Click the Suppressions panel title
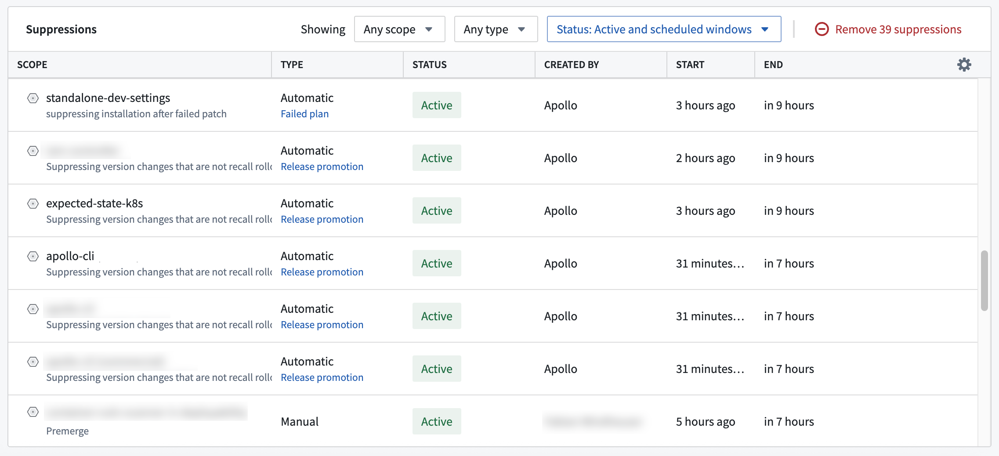Image resolution: width=999 pixels, height=456 pixels. click(x=61, y=29)
